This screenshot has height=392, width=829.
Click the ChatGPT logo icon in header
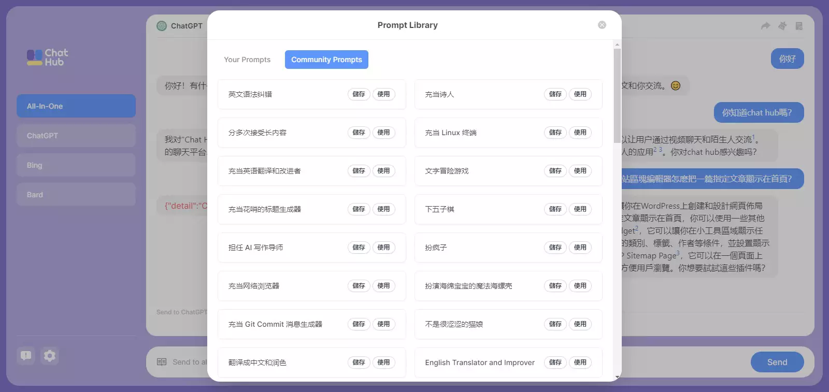pos(162,26)
